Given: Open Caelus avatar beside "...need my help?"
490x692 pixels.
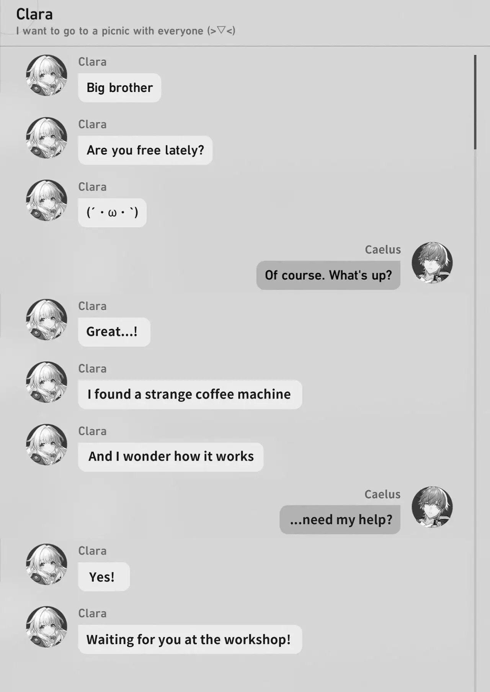Looking at the screenshot, I should click(432, 507).
